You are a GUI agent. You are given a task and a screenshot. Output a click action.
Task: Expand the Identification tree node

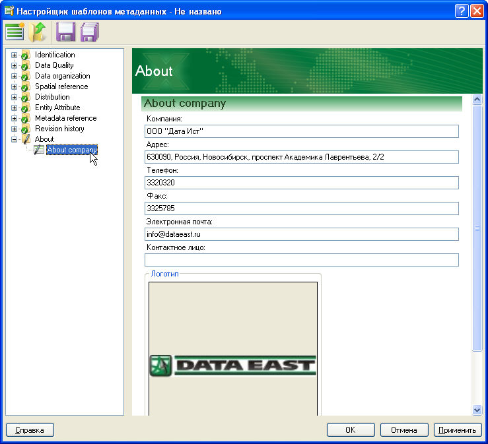tap(14, 55)
